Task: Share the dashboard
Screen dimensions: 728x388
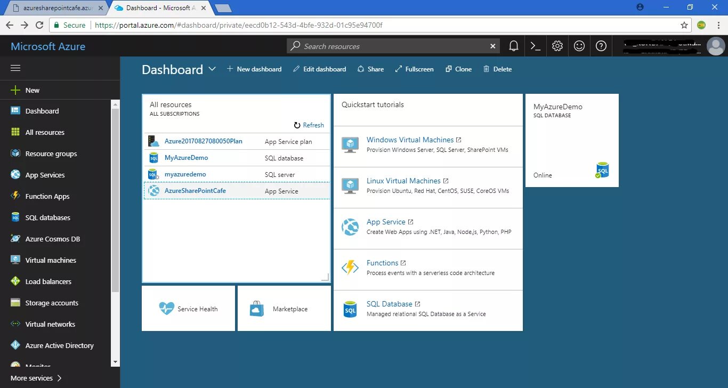Action: coord(370,69)
